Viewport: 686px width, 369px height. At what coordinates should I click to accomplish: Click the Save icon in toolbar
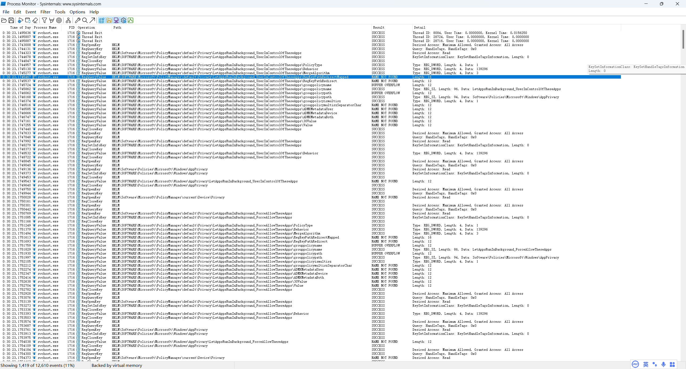pos(11,20)
